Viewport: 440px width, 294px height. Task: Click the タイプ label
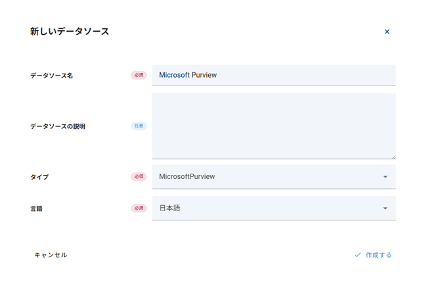[39, 177]
